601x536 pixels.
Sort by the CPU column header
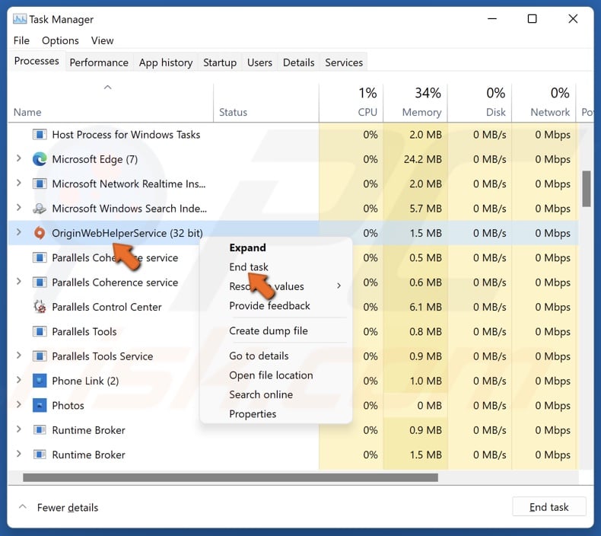coord(351,103)
